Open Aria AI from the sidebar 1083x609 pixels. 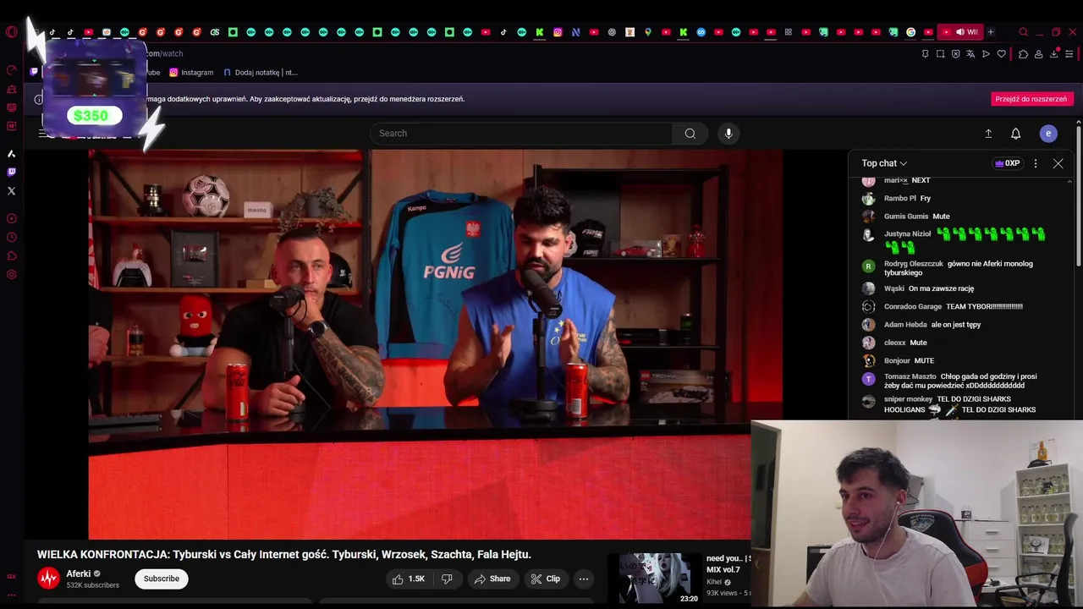click(x=11, y=154)
